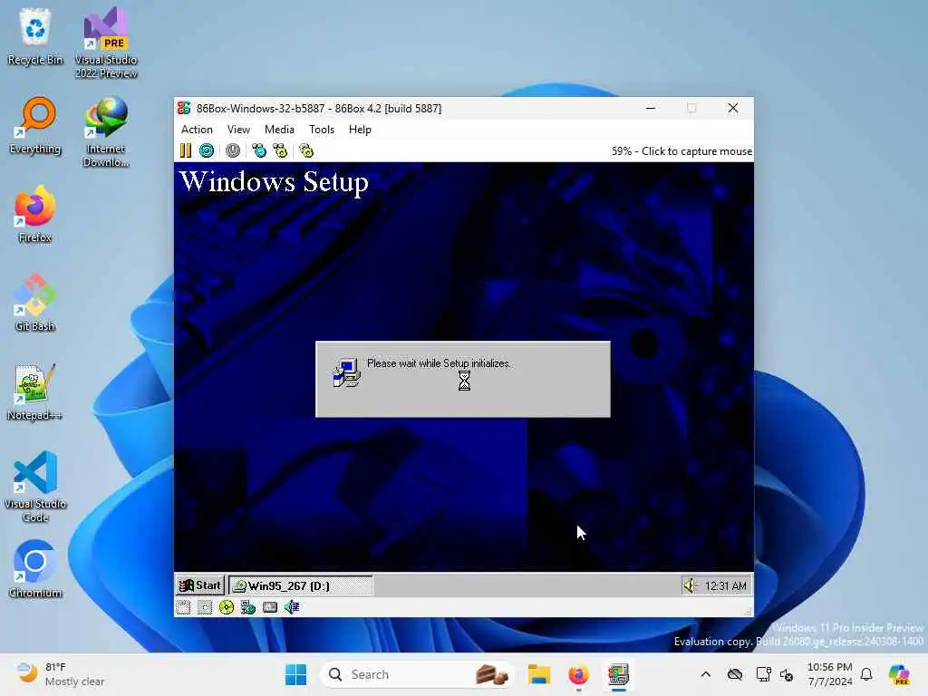Click the 86Box taskbar icon
This screenshot has width=928, height=696.
618,674
